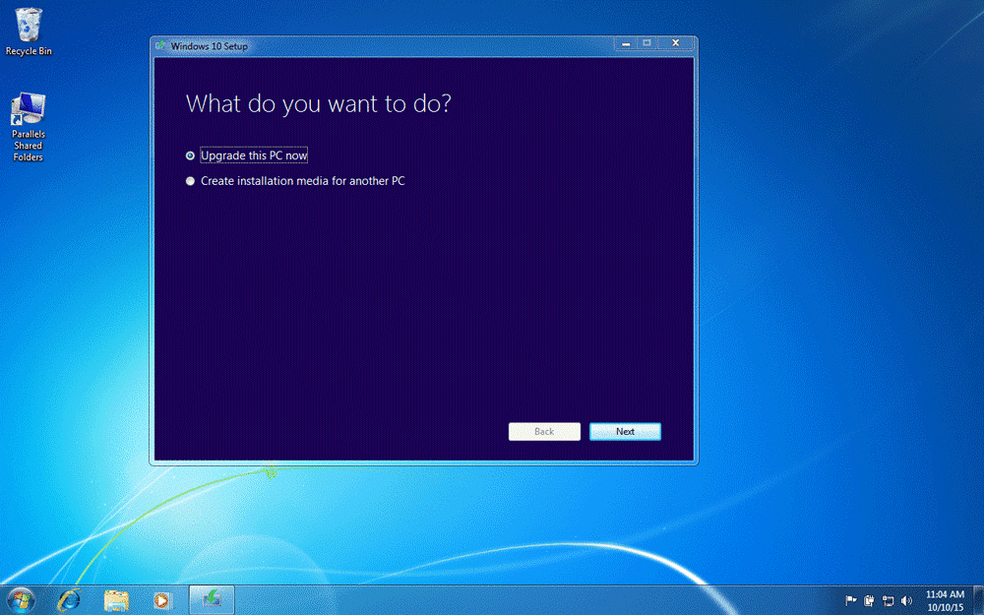Image resolution: width=984 pixels, height=615 pixels.
Task: Launch Internet Explorer from the taskbar
Action: pos(68,600)
